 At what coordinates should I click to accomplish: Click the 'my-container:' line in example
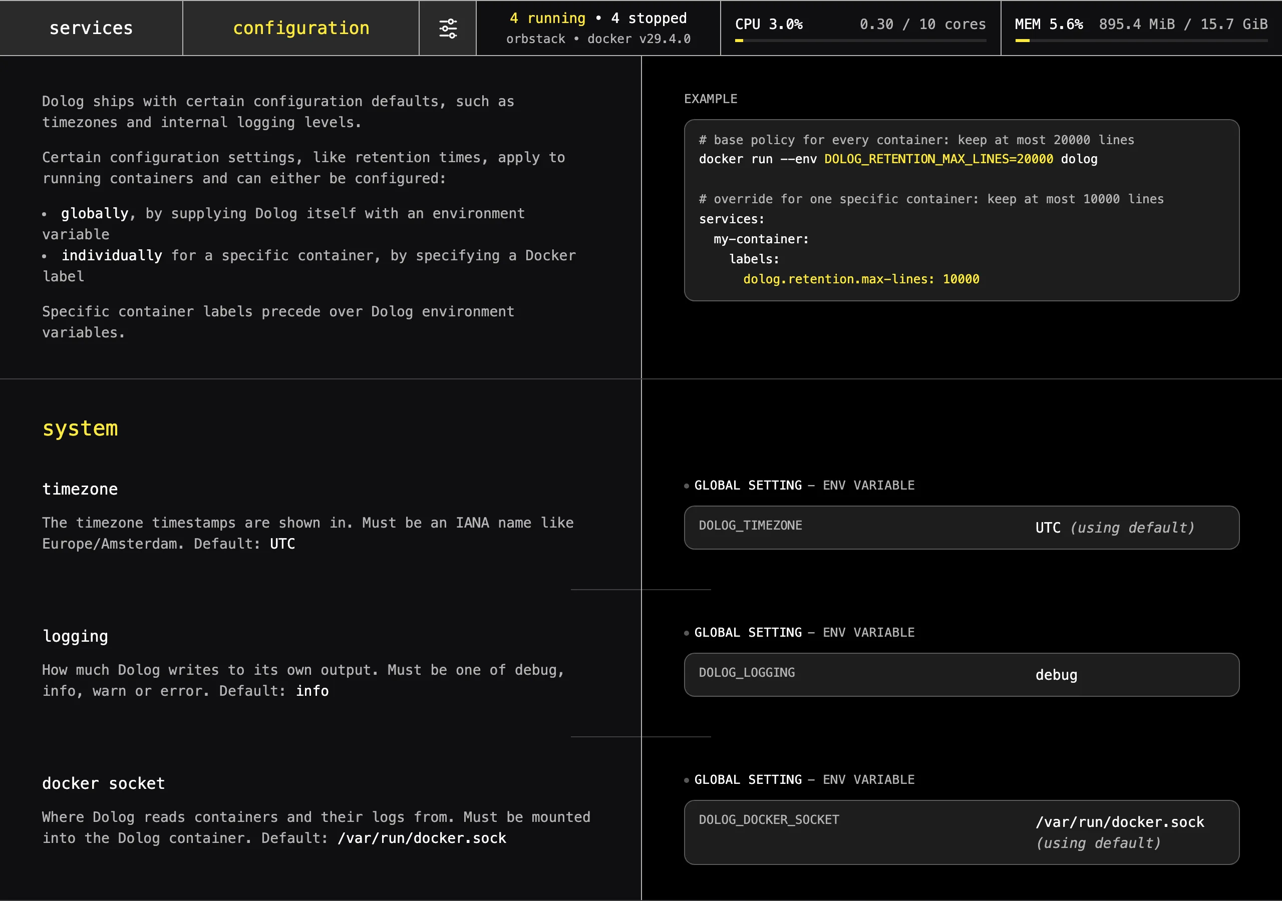click(x=761, y=239)
